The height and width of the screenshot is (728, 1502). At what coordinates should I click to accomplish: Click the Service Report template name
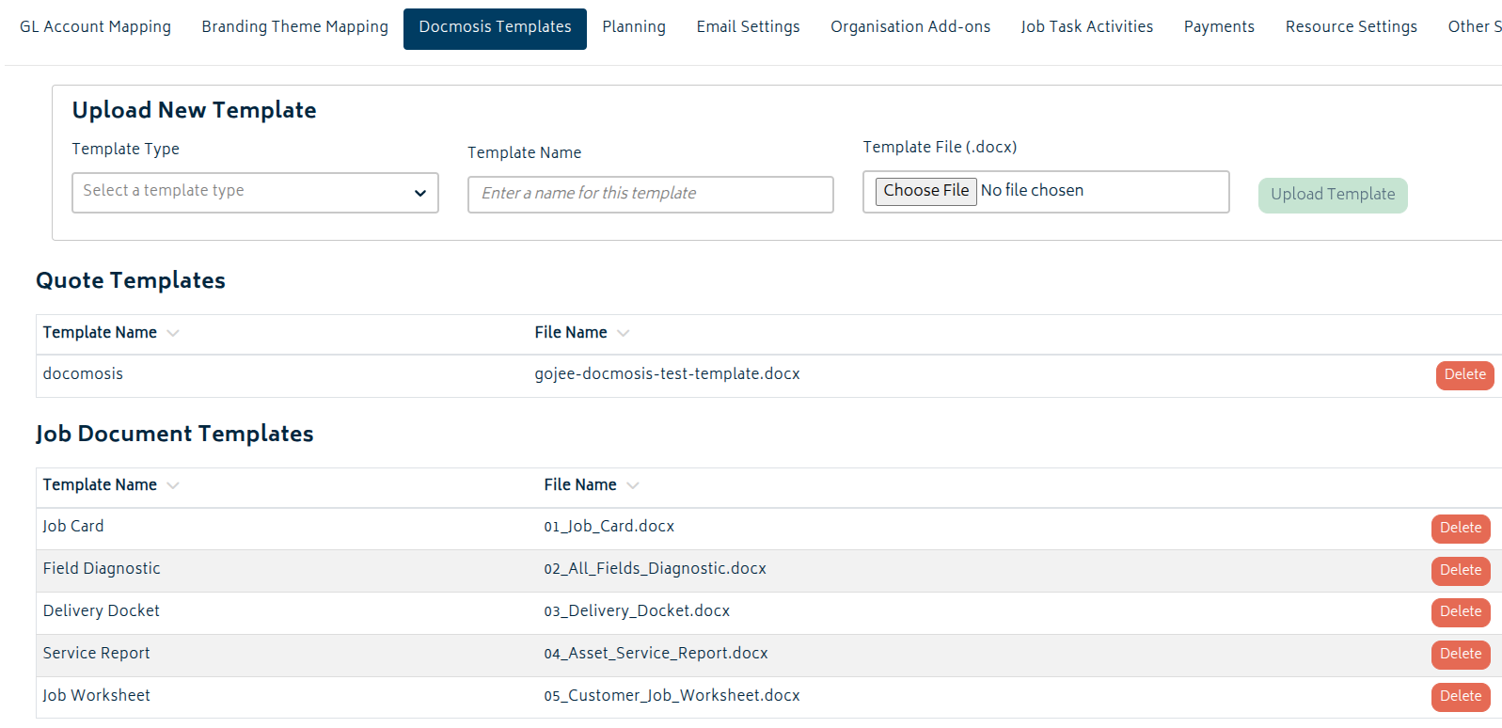[x=96, y=654]
